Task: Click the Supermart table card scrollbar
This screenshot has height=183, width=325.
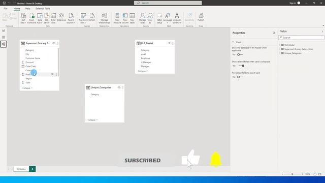Action: pyautogui.click(x=58, y=62)
